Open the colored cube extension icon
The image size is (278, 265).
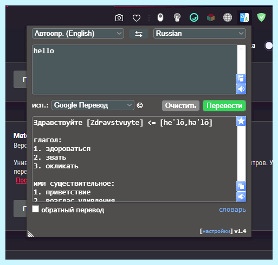click(x=211, y=18)
